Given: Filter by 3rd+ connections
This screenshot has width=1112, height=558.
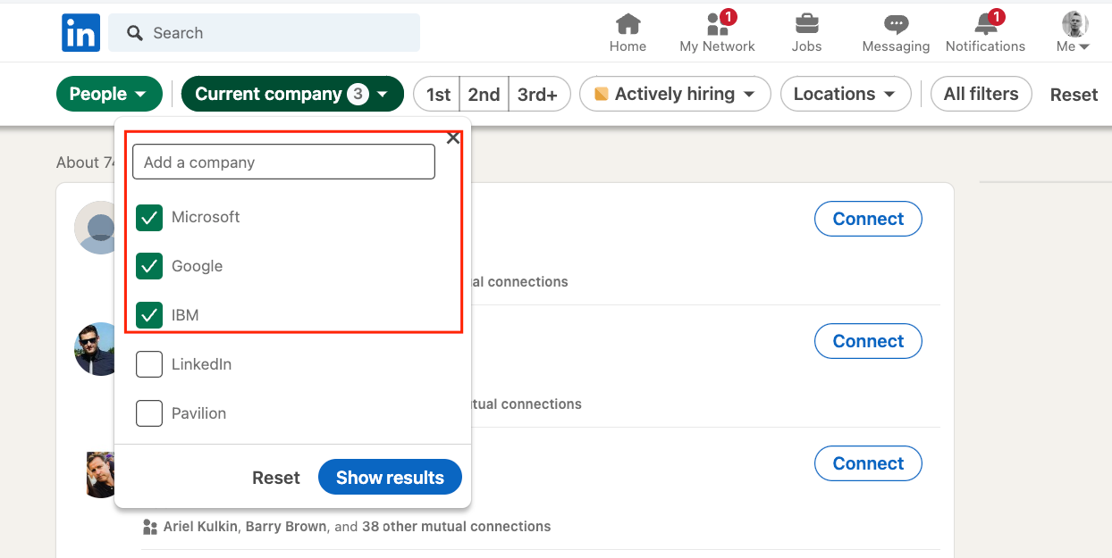Looking at the screenshot, I should tap(539, 94).
